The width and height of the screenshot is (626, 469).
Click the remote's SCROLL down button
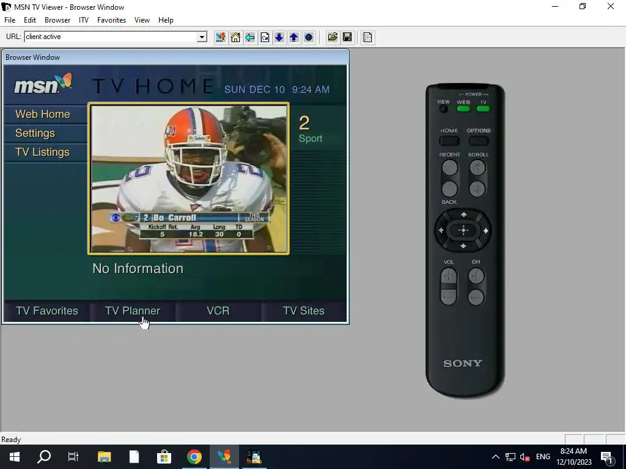tap(477, 189)
